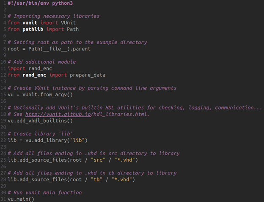Click the comment 'Create VUnit instance by parsing command line arguments'
The height and width of the screenshot is (202, 264).
point(92,88)
